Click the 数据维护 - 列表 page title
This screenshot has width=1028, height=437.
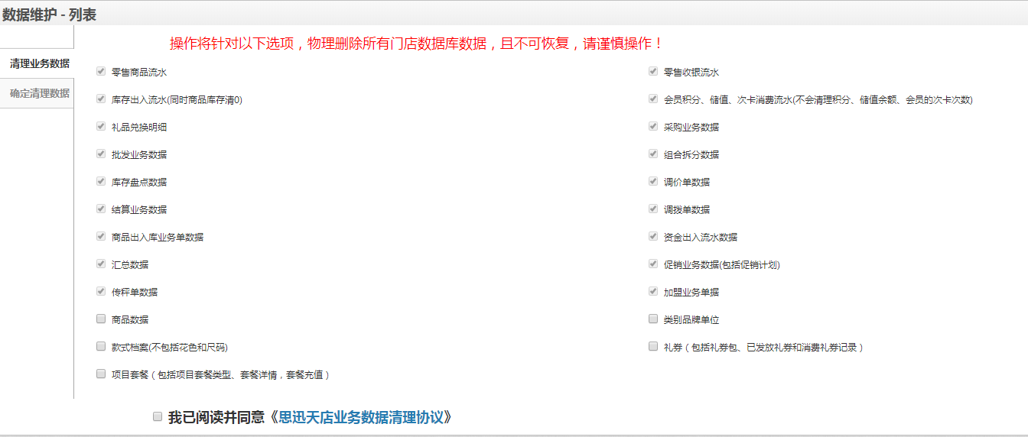coord(50,15)
